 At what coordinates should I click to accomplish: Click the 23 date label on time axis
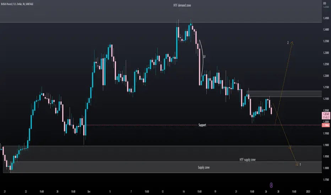(26, 191)
